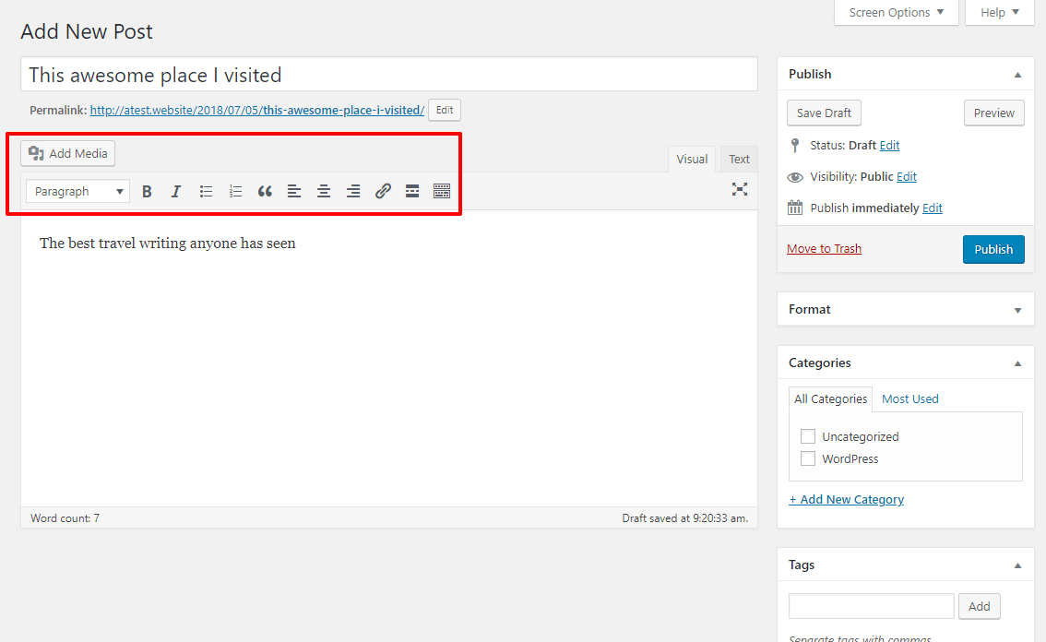Edit the post Status
Viewport: 1046px width, 642px height.
point(889,146)
